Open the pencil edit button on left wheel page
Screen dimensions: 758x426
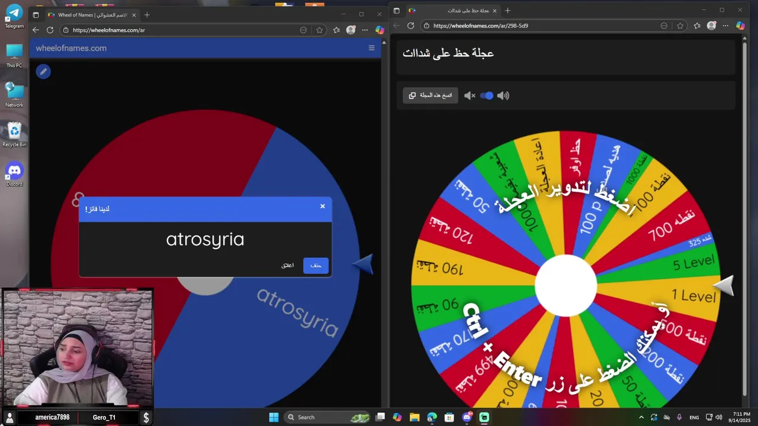[43, 72]
